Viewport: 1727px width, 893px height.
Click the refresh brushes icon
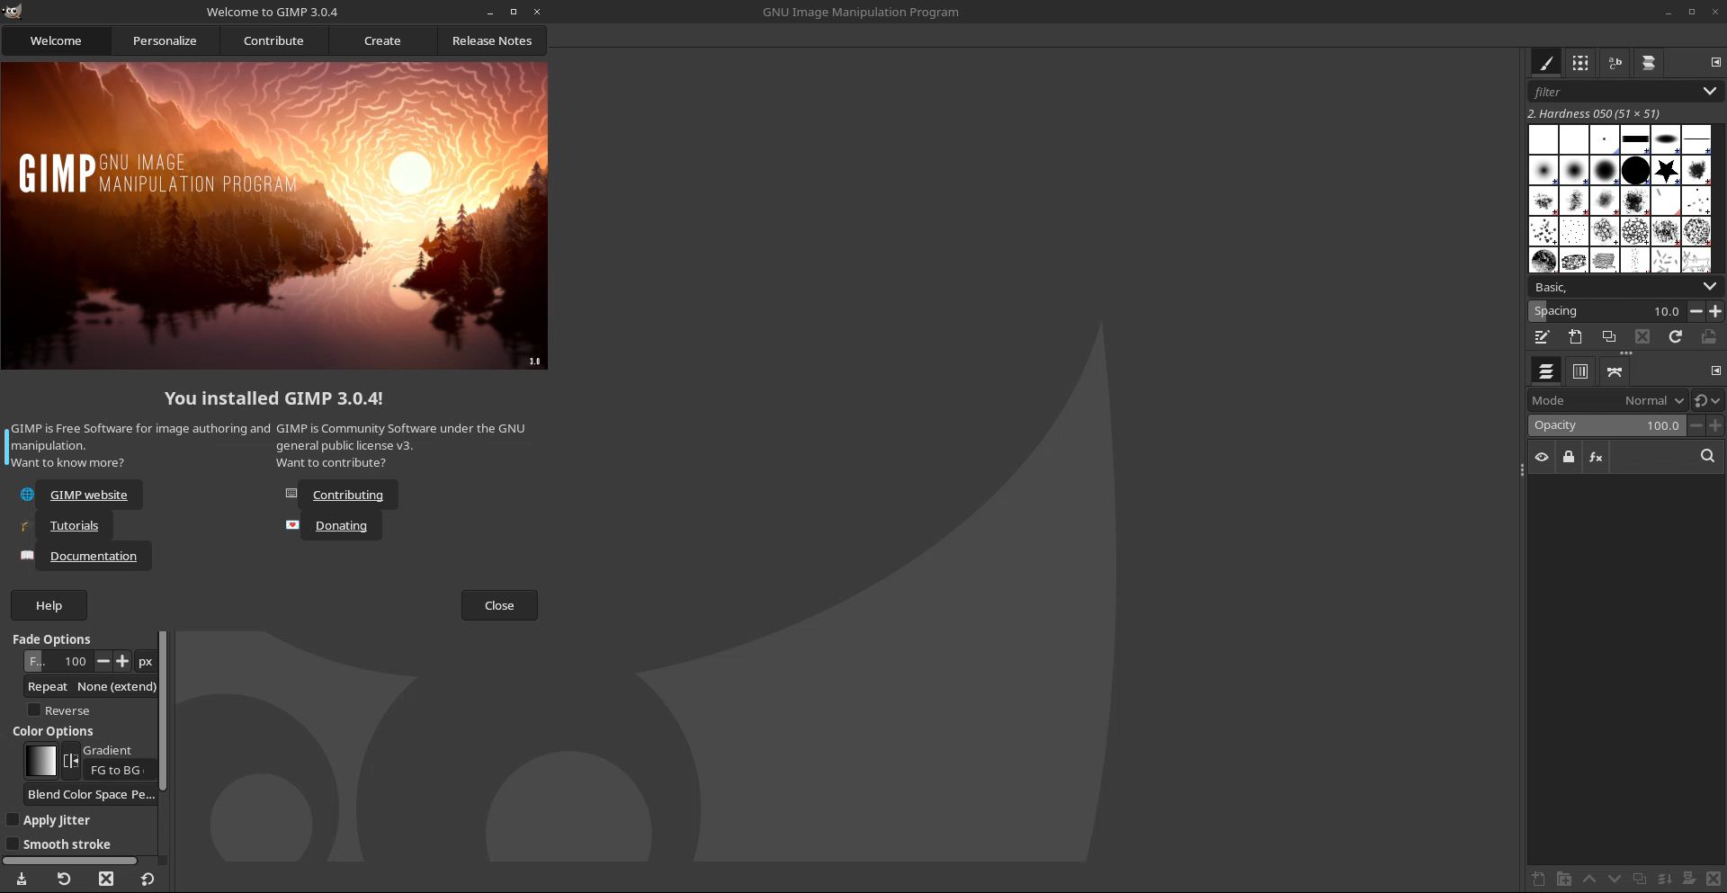(1675, 336)
